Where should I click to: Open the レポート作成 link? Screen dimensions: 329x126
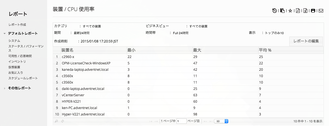[x=17, y=25]
